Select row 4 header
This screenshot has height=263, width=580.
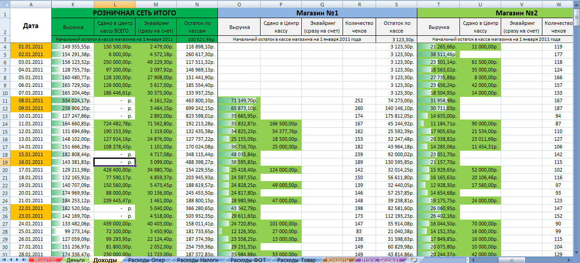coord(5,47)
